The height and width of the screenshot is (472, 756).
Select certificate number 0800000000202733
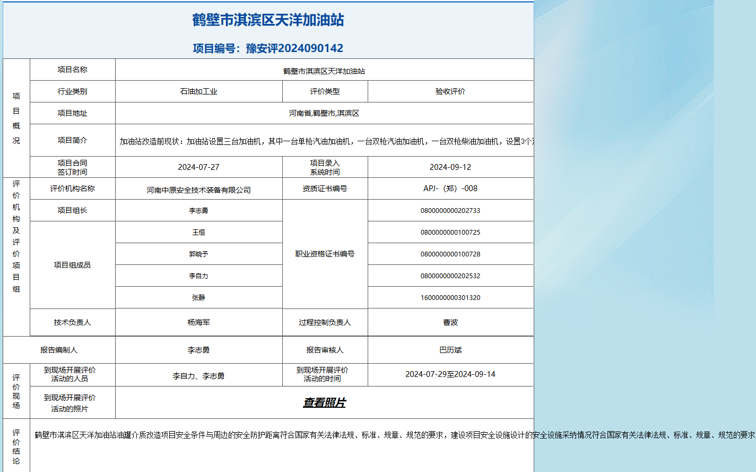450,211
